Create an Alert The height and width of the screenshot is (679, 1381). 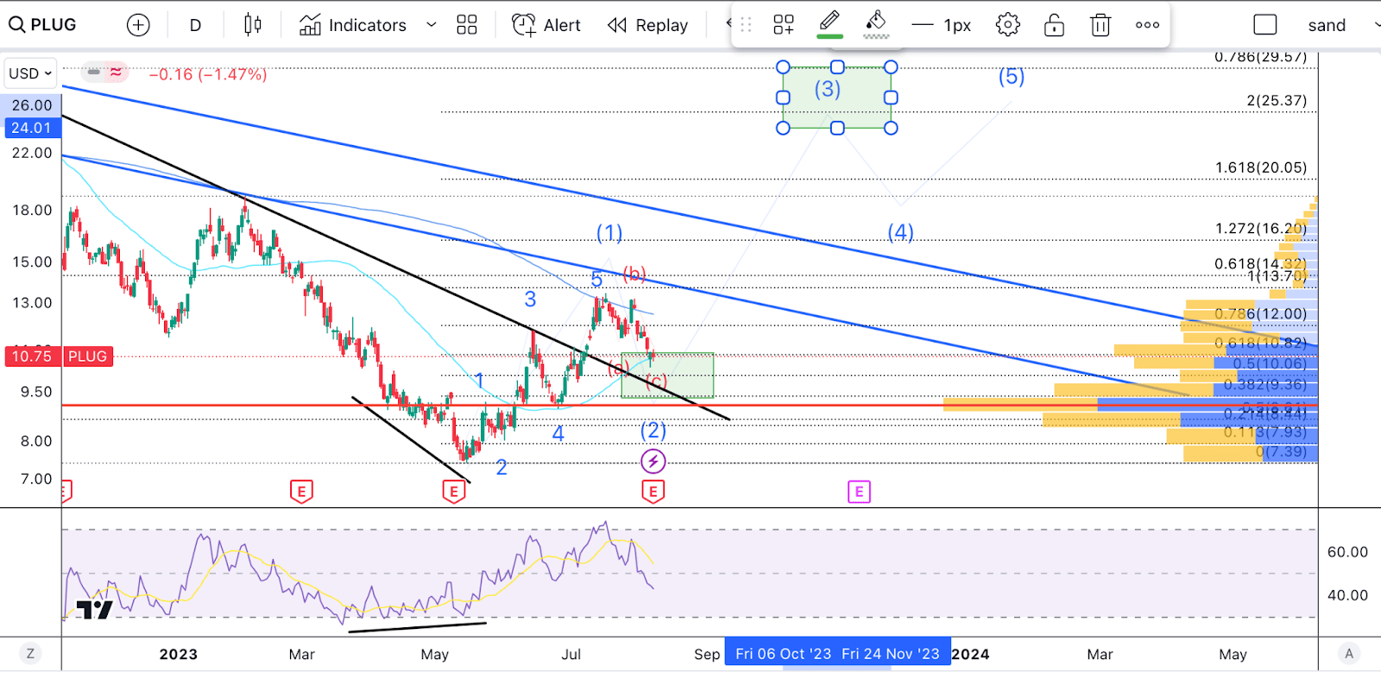pyautogui.click(x=546, y=25)
